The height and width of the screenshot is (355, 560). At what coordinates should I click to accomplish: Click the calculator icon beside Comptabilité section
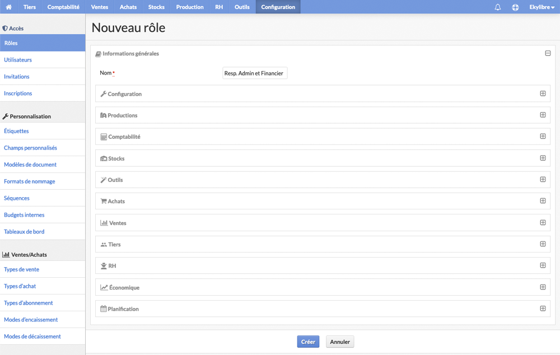pyautogui.click(x=104, y=137)
